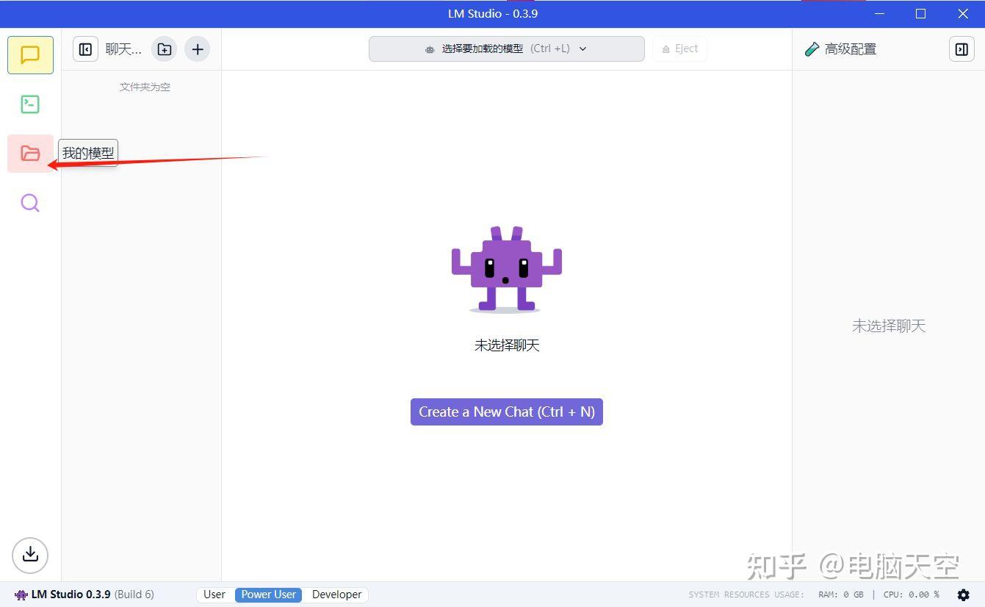Create a new chat folder
The width and height of the screenshot is (985, 607).
pos(165,49)
